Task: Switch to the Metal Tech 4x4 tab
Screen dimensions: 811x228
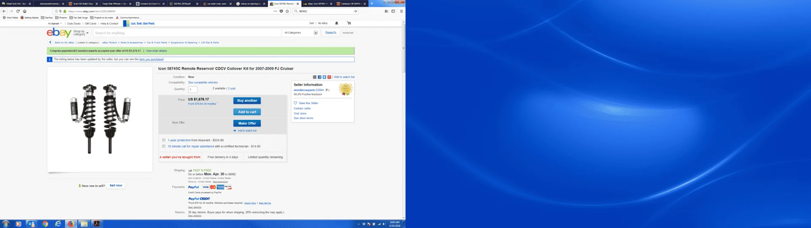Action: pos(16,4)
